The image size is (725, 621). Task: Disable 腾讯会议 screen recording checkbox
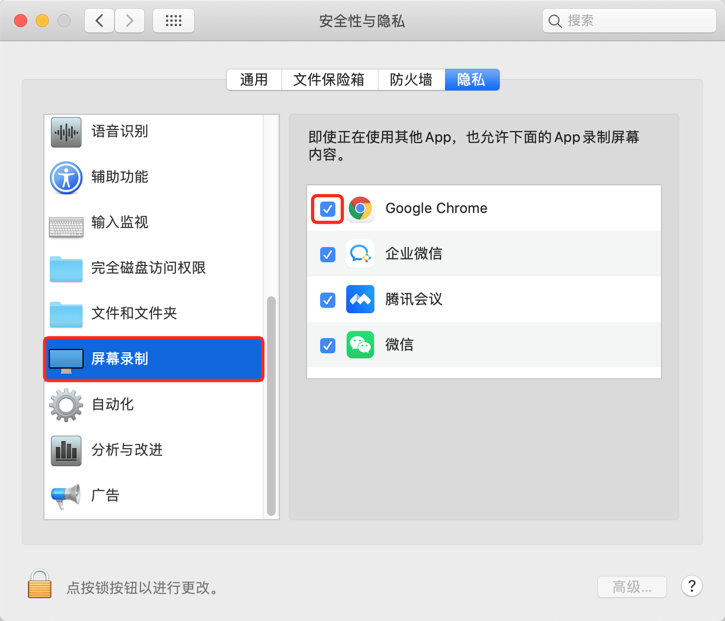tap(328, 300)
